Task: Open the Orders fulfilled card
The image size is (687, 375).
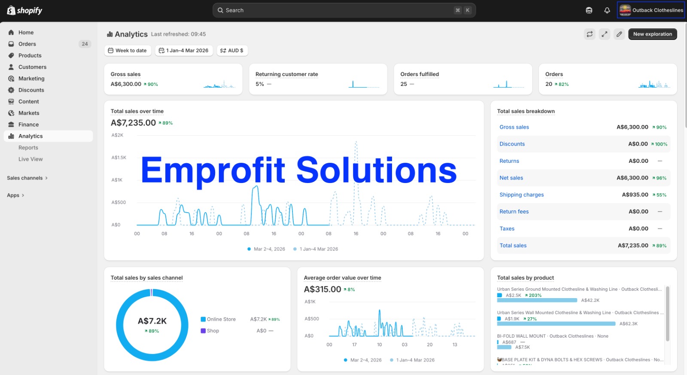Action: point(463,79)
